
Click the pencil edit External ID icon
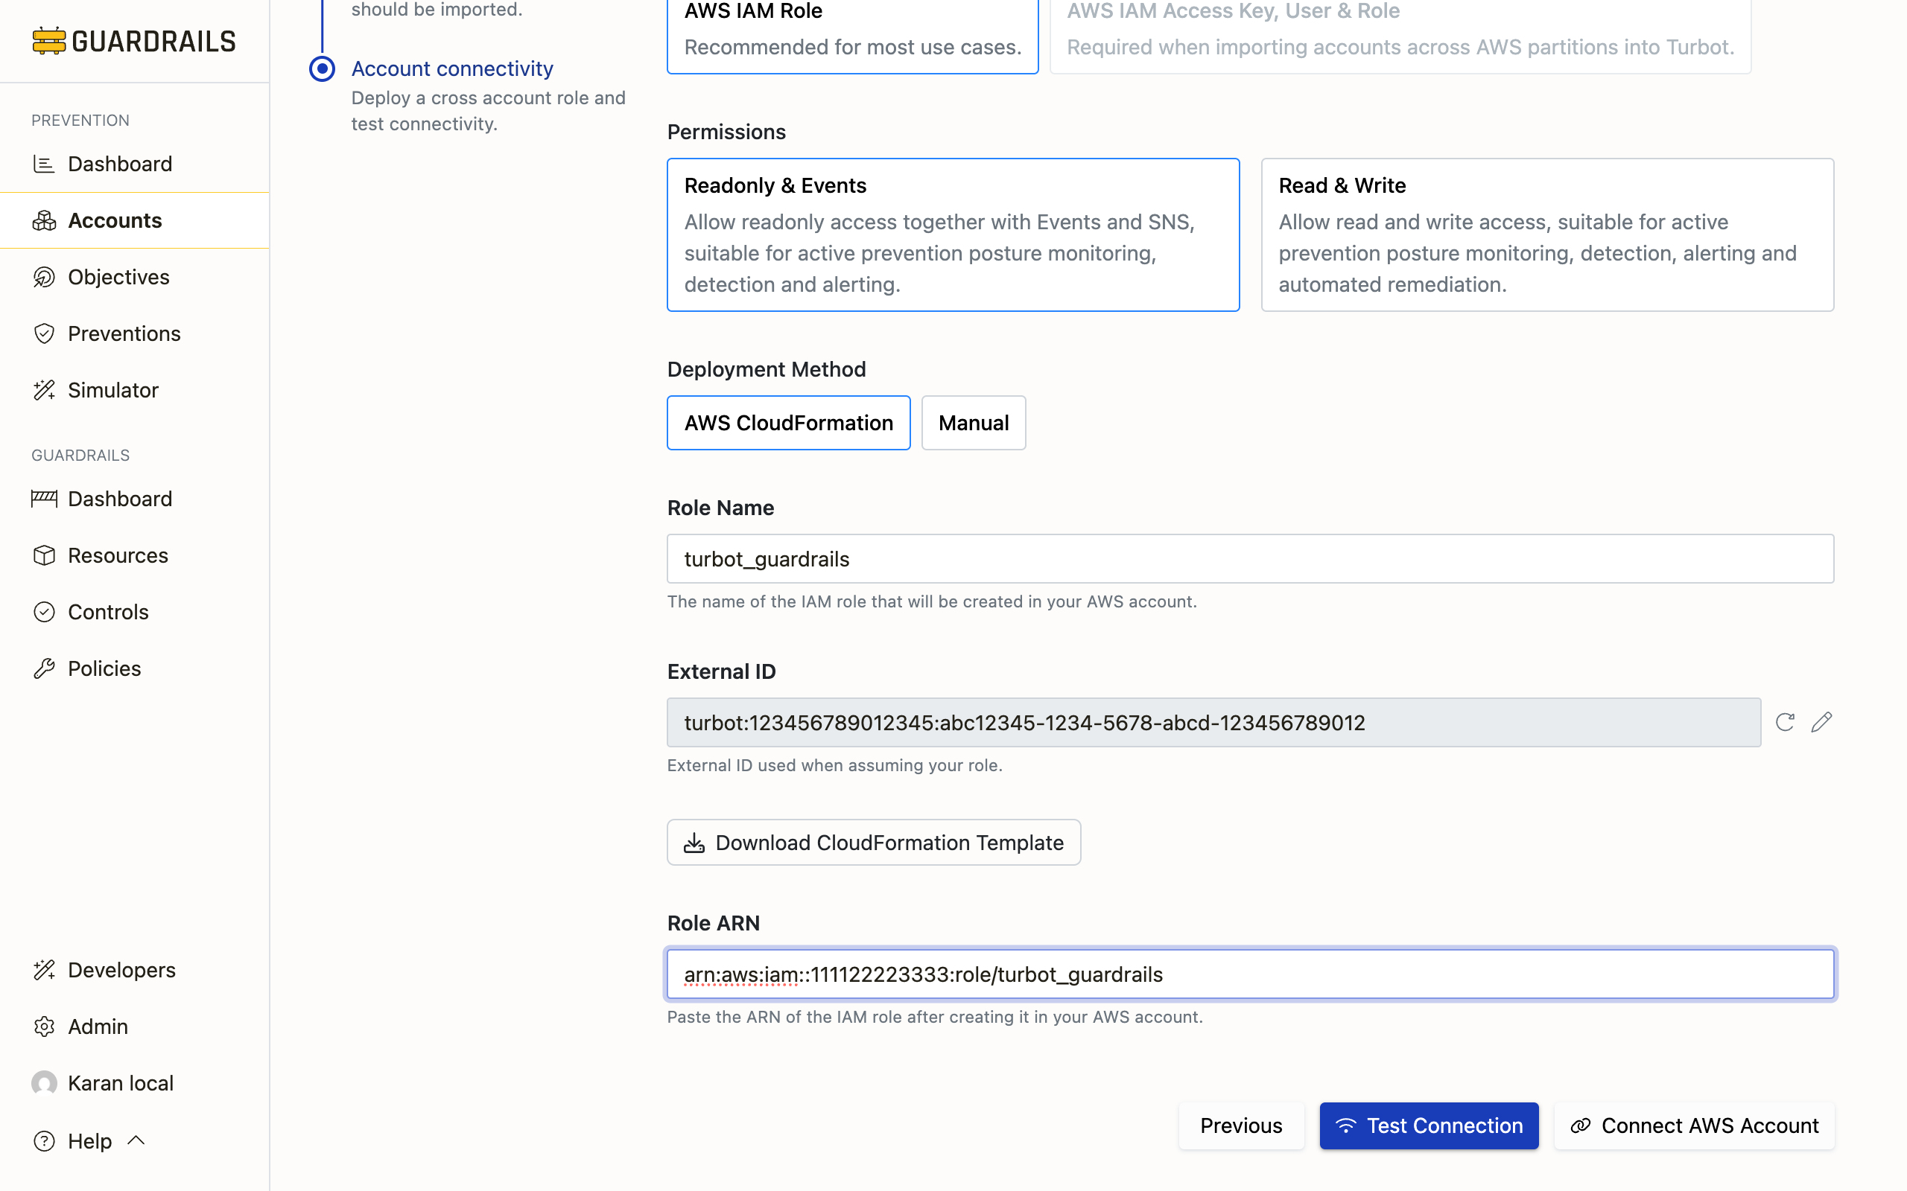(x=1821, y=722)
